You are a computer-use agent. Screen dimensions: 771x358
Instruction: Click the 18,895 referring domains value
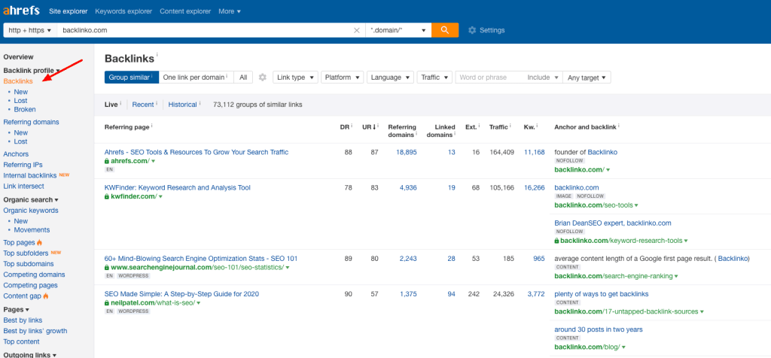(x=406, y=152)
